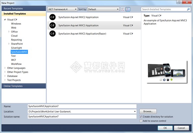Viewport: 193px width, 133px height.
Task: Click the search magnifier icon
Action: [x=188, y=9]
